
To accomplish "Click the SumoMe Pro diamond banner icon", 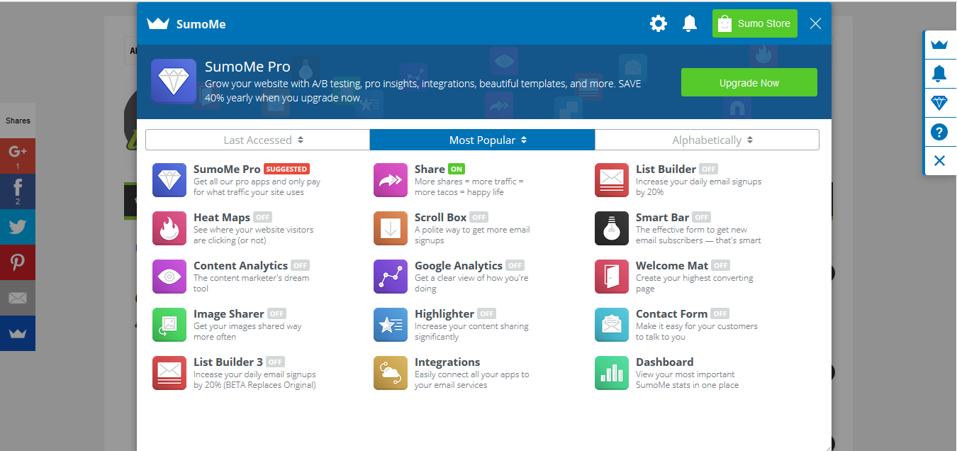I will 174,82.
